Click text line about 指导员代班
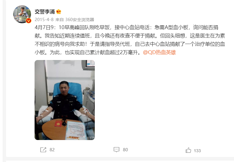This screenshot has width=234, height=162. click(130, 44)
